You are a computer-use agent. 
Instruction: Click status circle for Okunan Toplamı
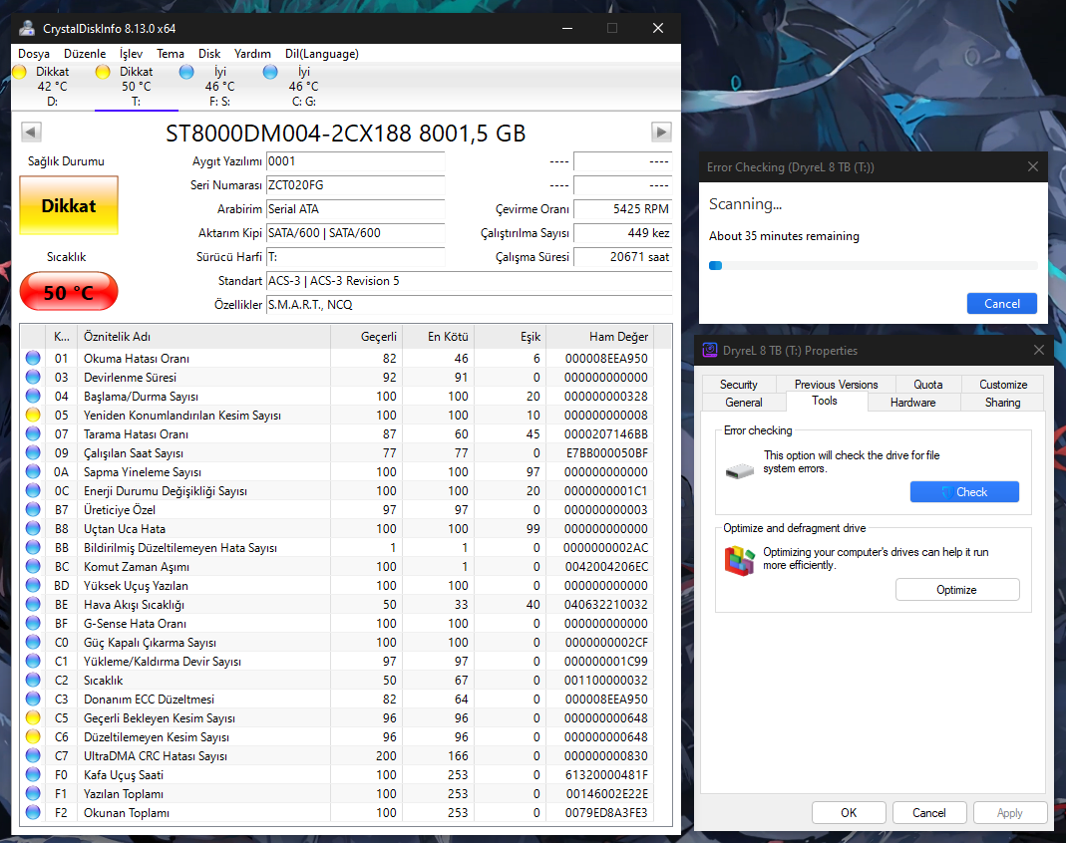point(33,812)
